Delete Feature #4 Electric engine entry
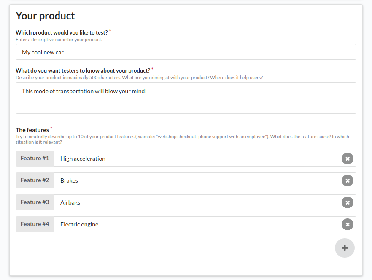 click(348, 224)
